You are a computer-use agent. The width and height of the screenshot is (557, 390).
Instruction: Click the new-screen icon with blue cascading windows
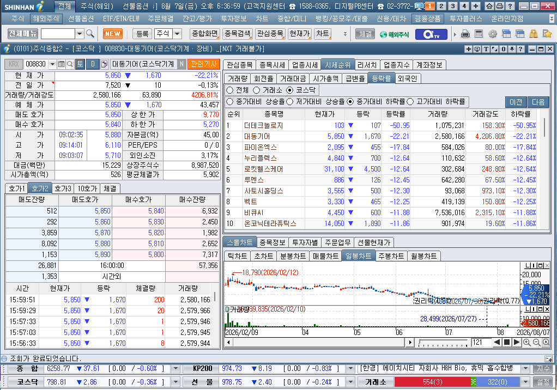[506, 34]
